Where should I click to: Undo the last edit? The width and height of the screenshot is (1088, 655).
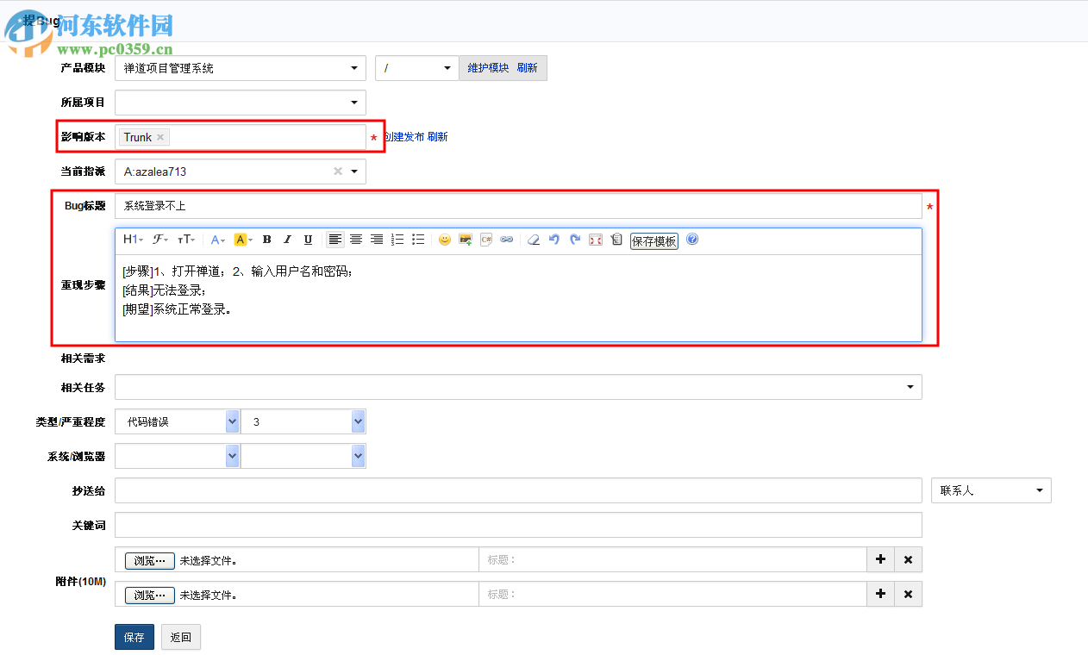pos(554,240)
